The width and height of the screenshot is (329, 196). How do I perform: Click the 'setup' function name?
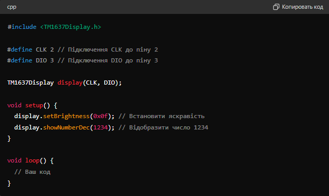[x=34, y=105]
